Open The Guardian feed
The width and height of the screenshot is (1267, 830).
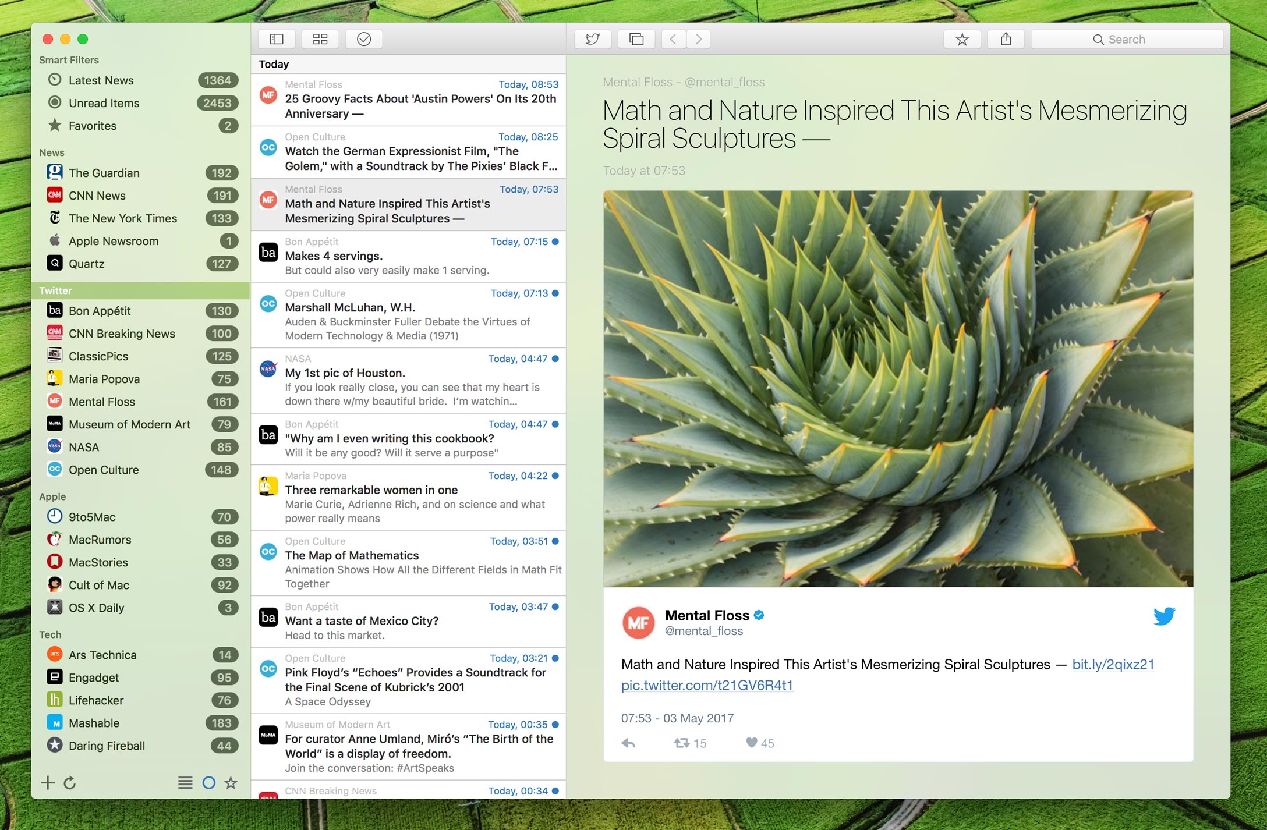pos(141,173)
